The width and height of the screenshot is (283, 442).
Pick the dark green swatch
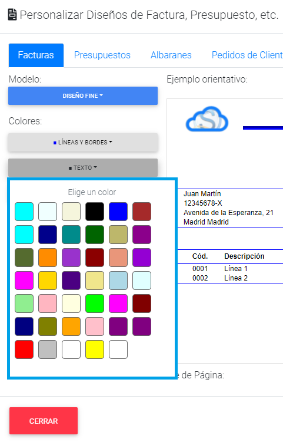click(95, 235)
